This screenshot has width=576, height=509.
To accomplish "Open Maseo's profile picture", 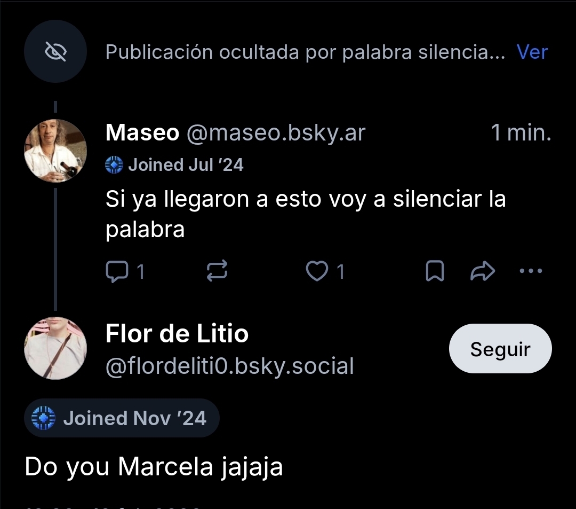I will coord(55,151).
